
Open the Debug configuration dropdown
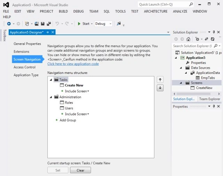[110, 24]
